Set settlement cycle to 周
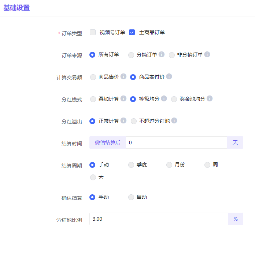 click(x=207, y=165)
